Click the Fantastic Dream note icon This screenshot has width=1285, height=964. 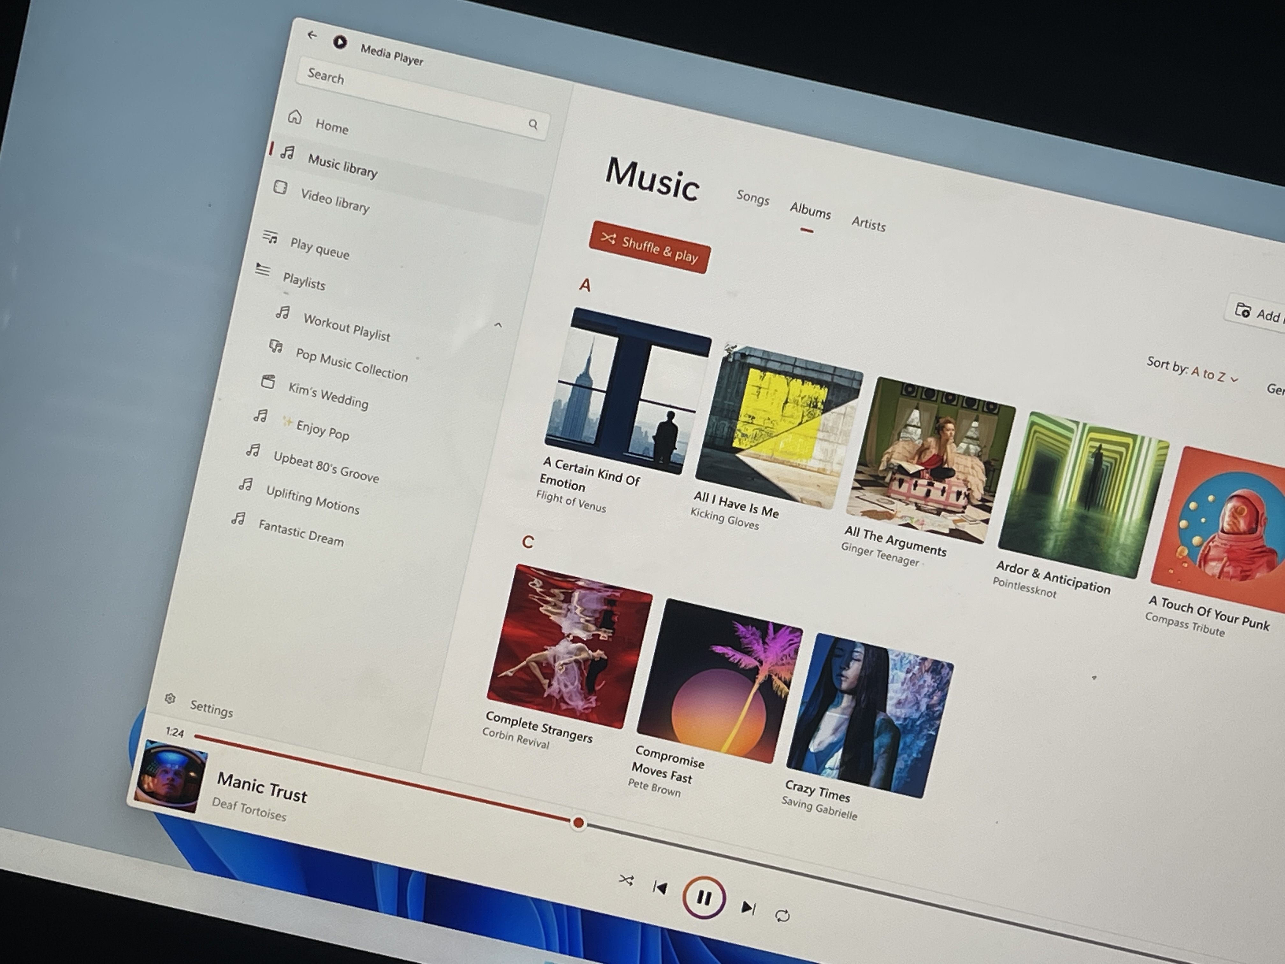(238, 518)
